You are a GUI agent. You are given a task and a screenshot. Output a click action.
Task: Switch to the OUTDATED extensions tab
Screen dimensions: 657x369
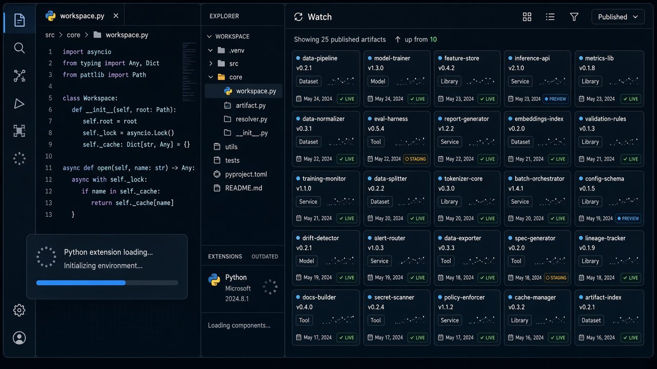pos(265,256)
